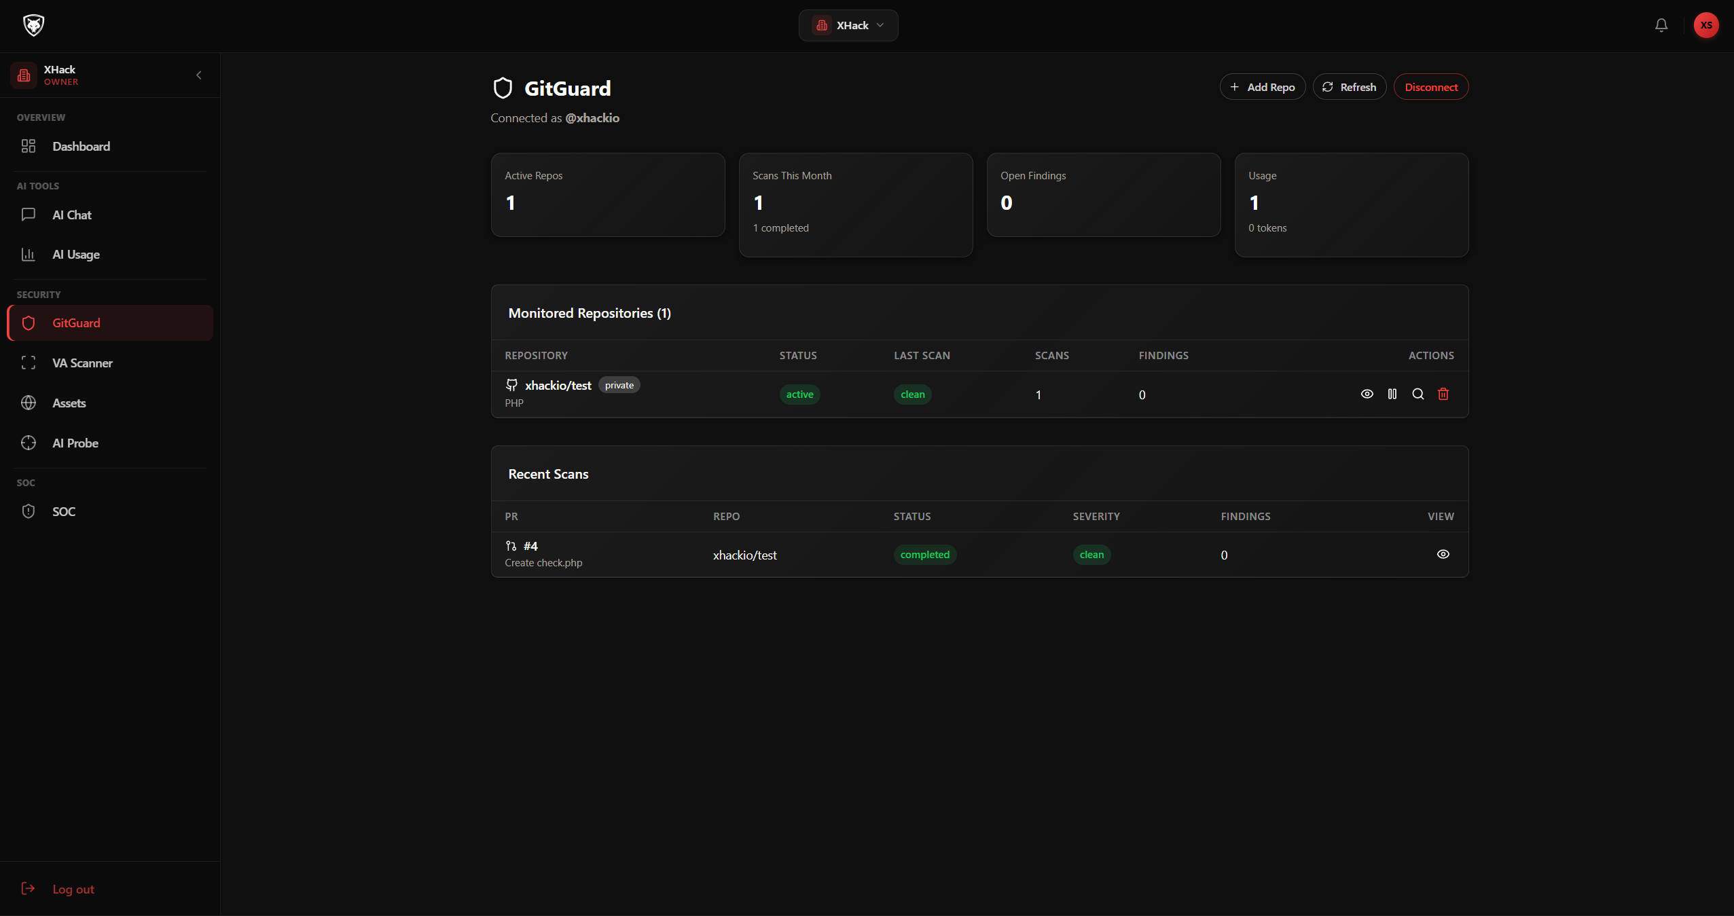1734x916 pixels.
Task: Open the SOC page
Action: tap(110, 511)
